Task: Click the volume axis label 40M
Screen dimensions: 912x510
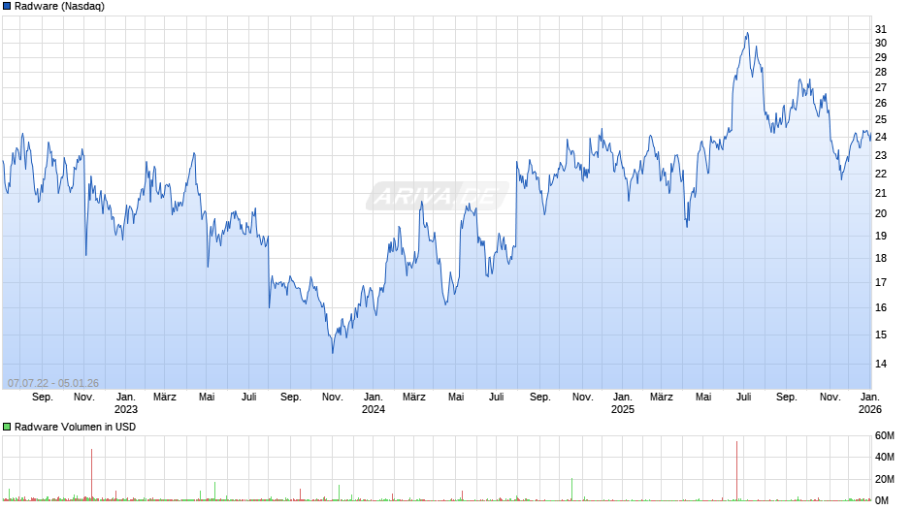Action: (x=885, y=457)
